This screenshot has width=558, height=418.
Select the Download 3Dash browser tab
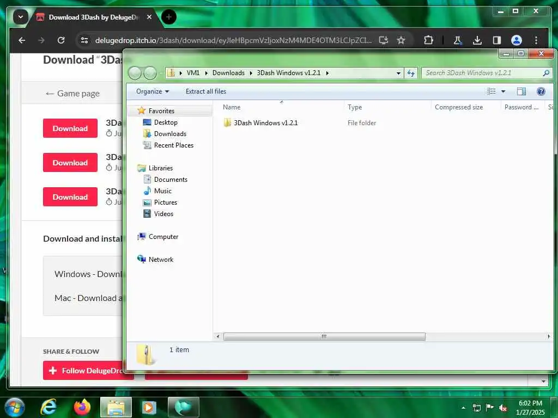pyautogui.click(x=93, y=17)
